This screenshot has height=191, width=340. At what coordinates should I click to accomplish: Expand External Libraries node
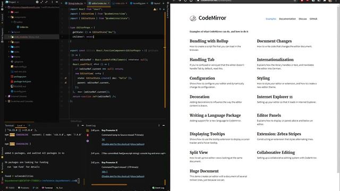[x=6, y=97]
